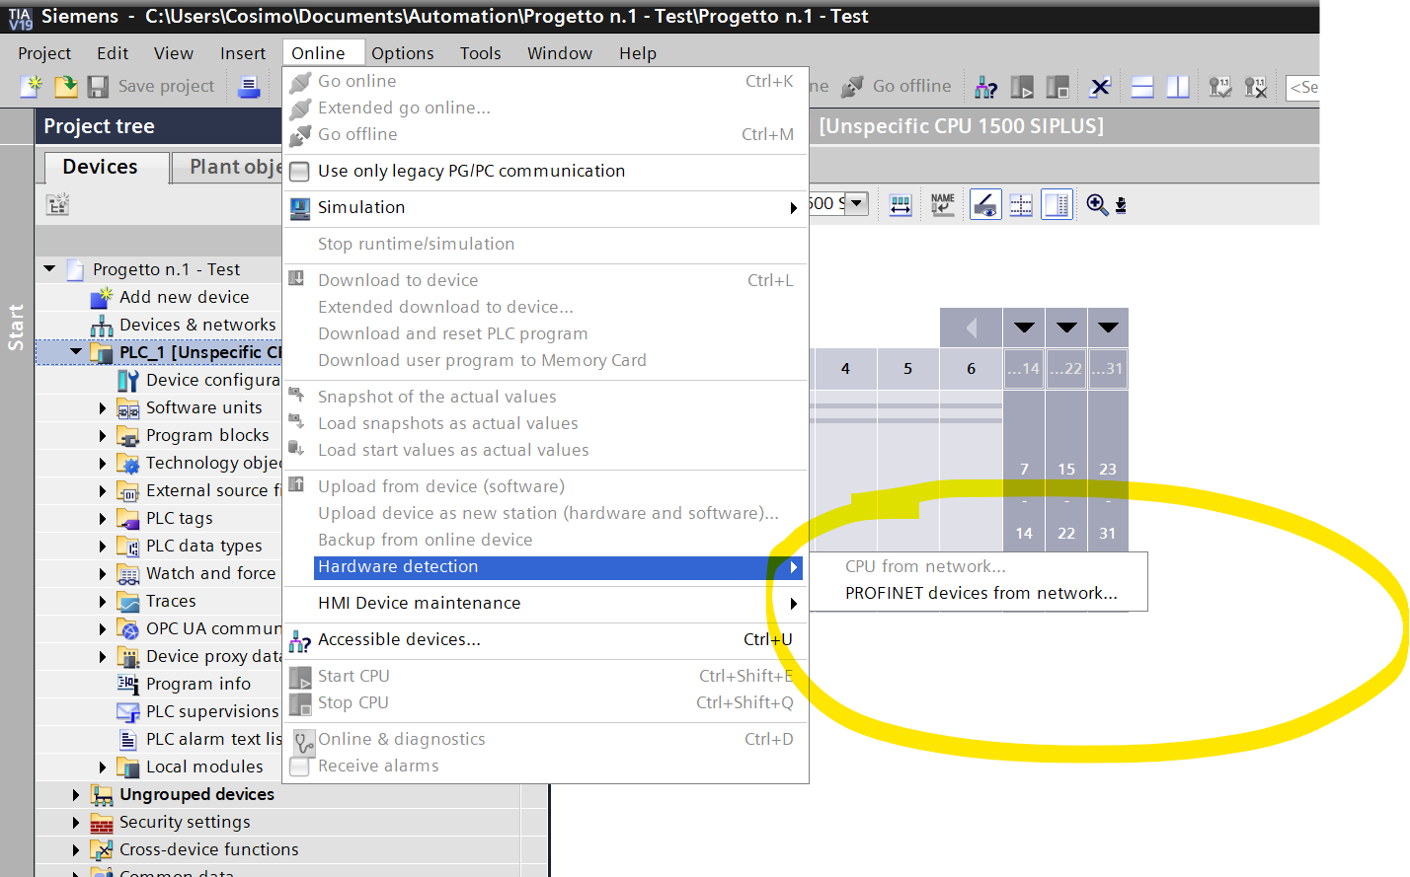Open the Options menu

click(x=403, y=53)
